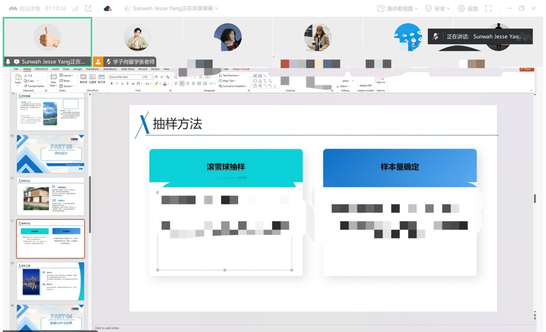The height and width of the screenshot is (332, 546).
Task: Click the Adobe PDF ribbon button
Action: (365, 85)
